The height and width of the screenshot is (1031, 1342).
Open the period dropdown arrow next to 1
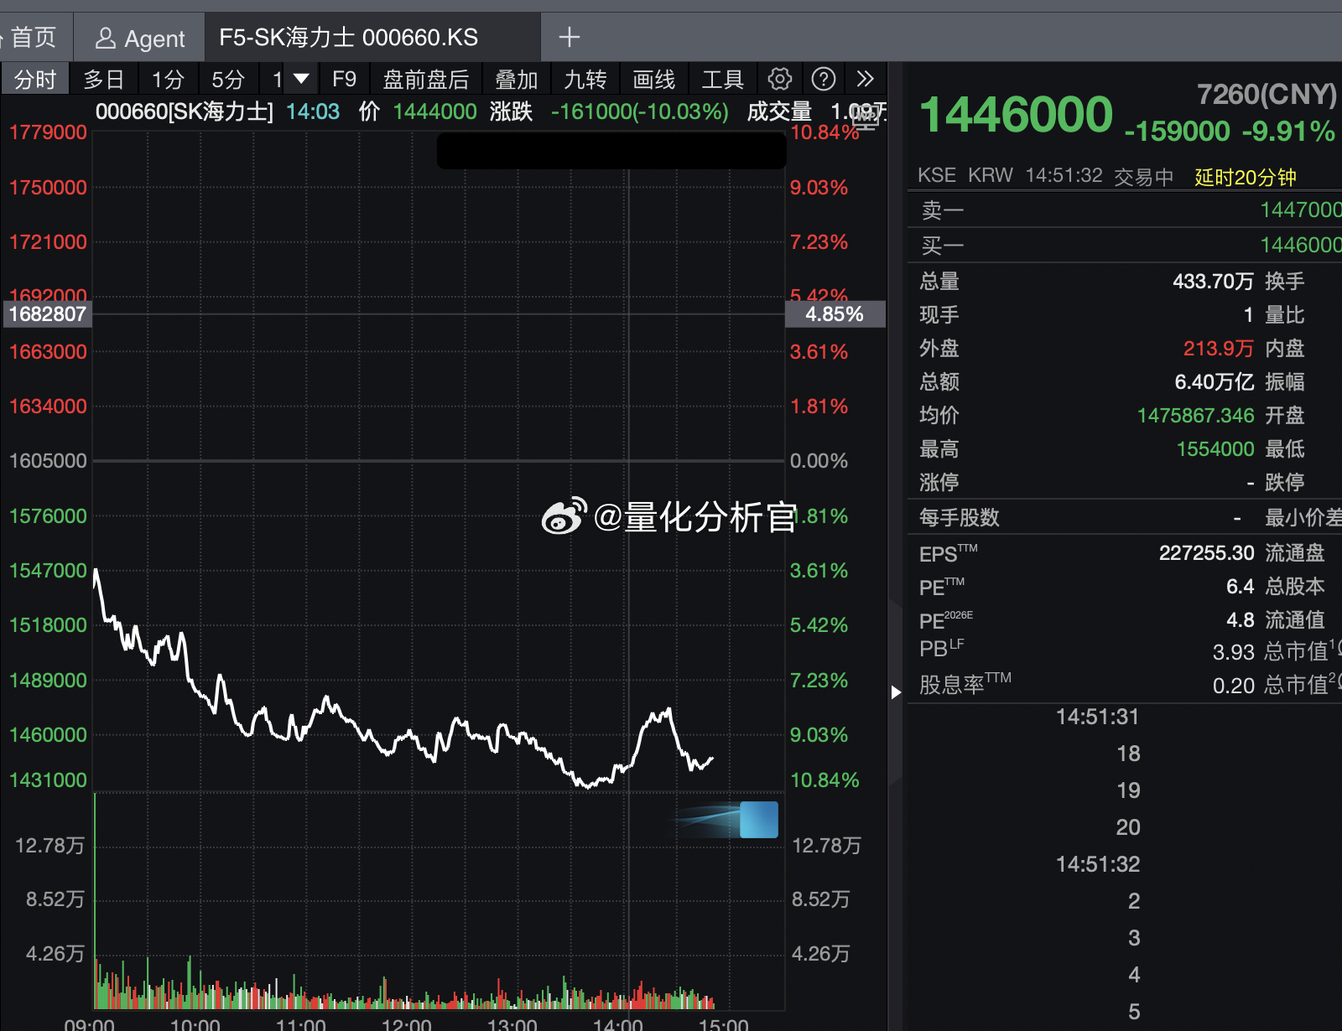coord(301,79)
